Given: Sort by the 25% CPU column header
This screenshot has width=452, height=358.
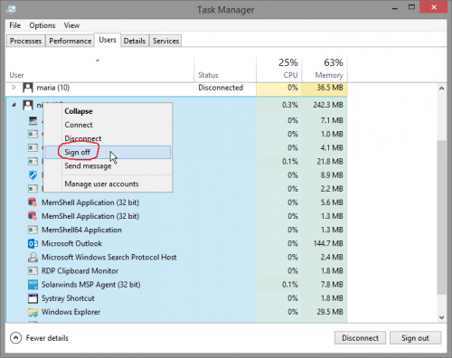Looking at the screenshot, I should tap(278, 70).
